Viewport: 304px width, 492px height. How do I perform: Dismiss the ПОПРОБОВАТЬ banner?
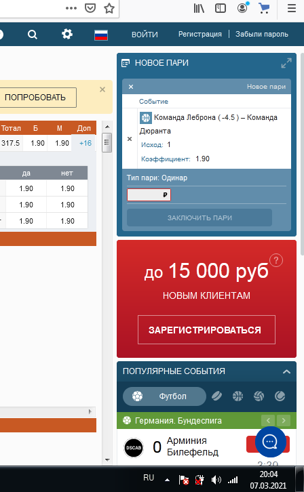click(x=102, y=89)
